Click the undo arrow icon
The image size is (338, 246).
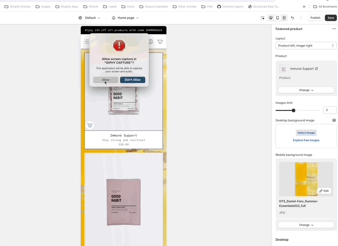293,17
